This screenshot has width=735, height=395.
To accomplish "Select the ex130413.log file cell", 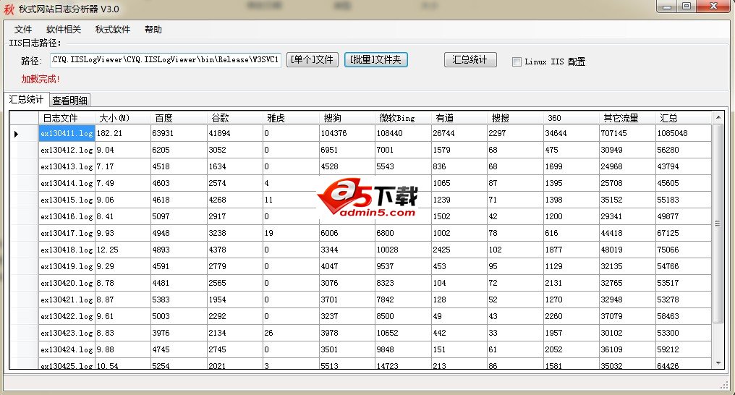I will [x=67, y=166].
